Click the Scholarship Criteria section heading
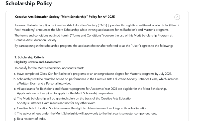 29,57
